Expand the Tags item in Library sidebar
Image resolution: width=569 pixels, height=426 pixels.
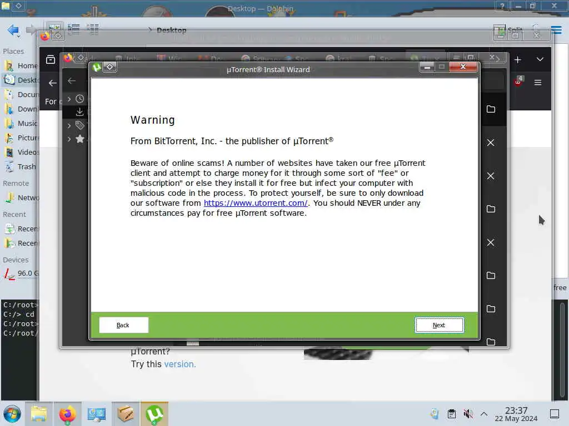click(x=69, y=126)
